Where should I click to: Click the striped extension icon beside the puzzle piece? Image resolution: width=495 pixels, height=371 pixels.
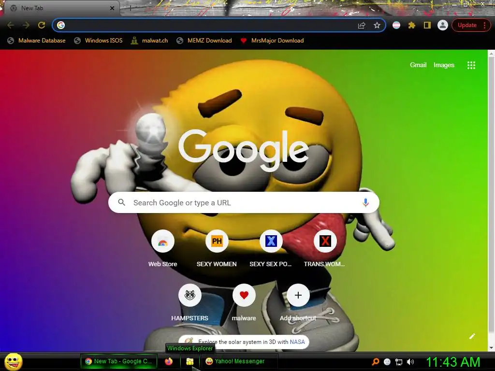click(x=396, y=25)
